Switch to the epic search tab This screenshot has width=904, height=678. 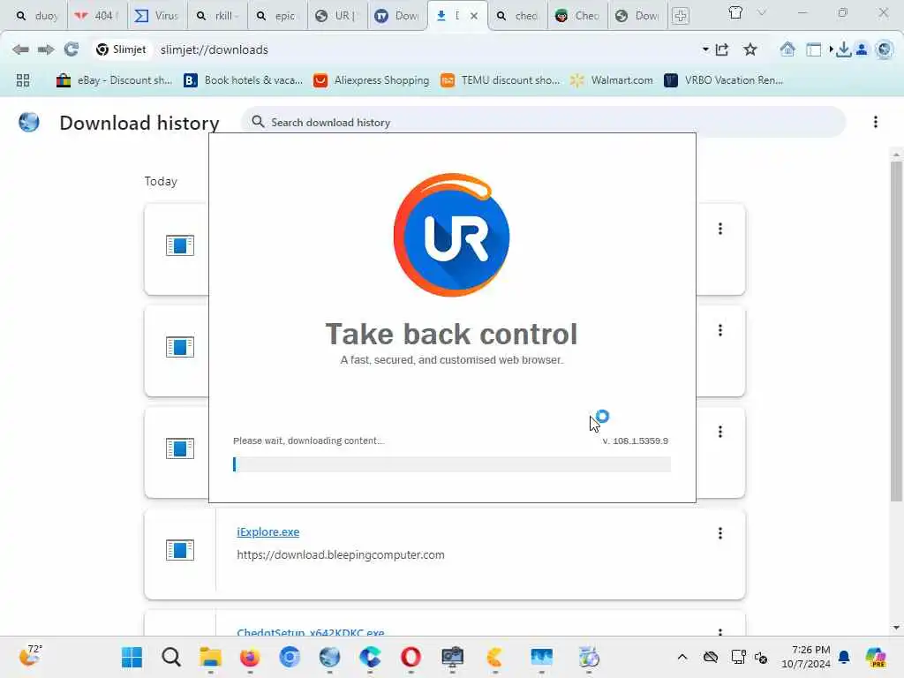pyautogui.click(x=277, y=16)
